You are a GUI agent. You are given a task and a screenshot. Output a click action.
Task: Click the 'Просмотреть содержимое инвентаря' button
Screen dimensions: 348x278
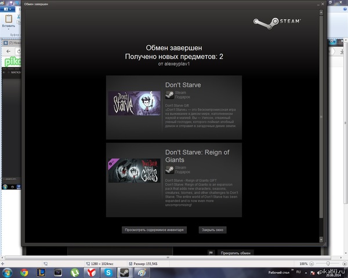pos(154,230)
